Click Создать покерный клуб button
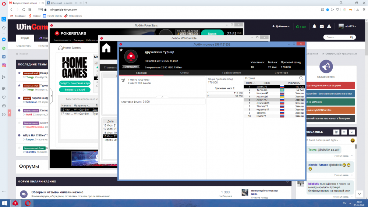This screenshot has height=207, width=368. point(75,83)
